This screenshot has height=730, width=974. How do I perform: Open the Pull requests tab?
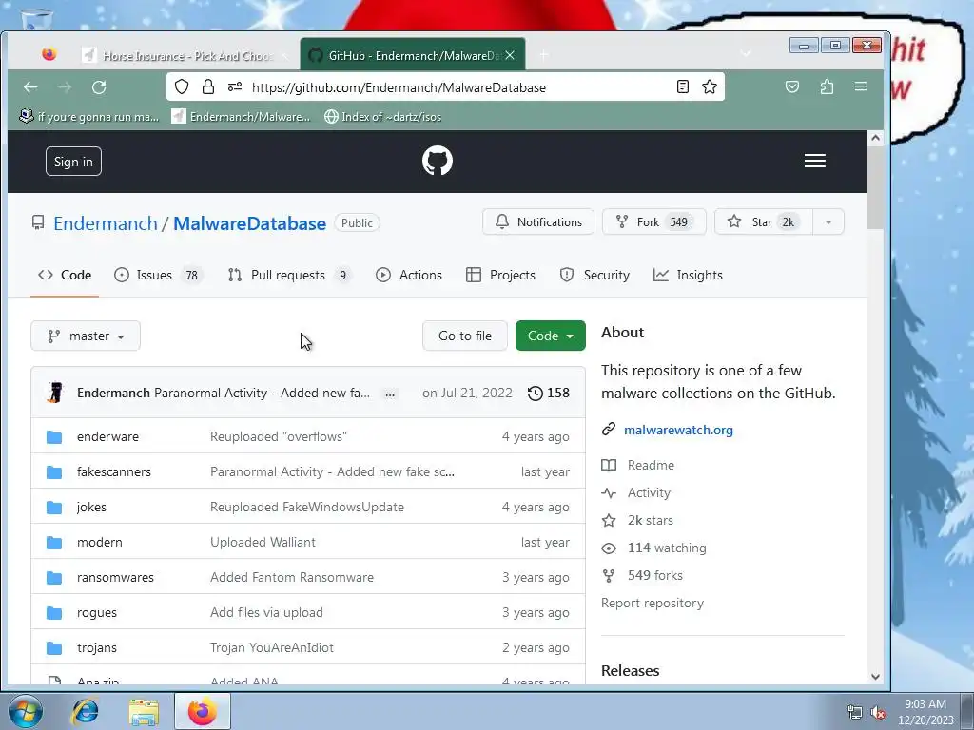(289, 275)
